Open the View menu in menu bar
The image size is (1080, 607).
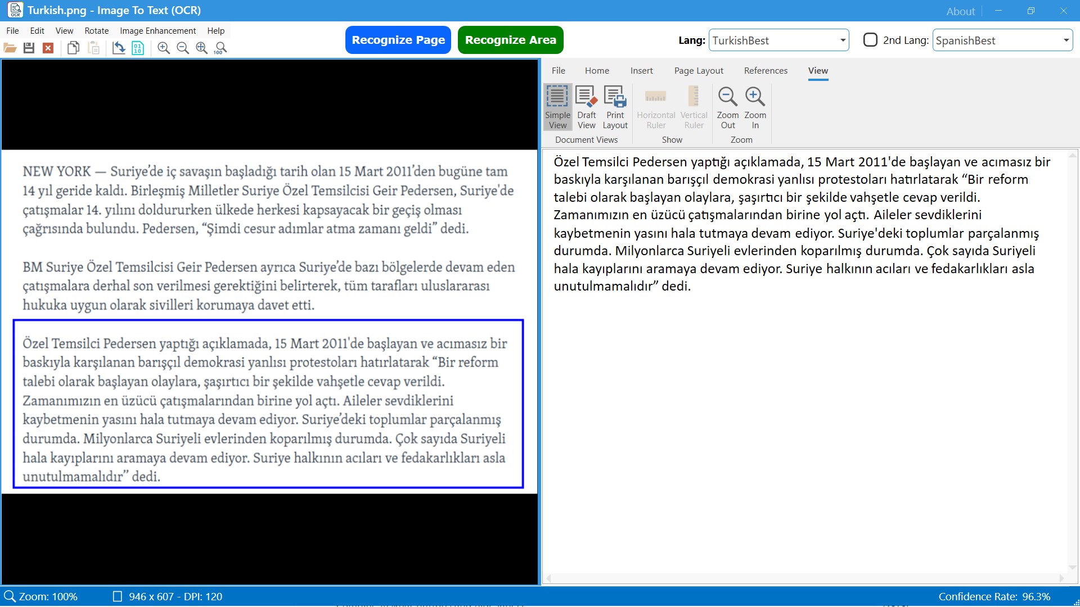(x=64, y=31)
